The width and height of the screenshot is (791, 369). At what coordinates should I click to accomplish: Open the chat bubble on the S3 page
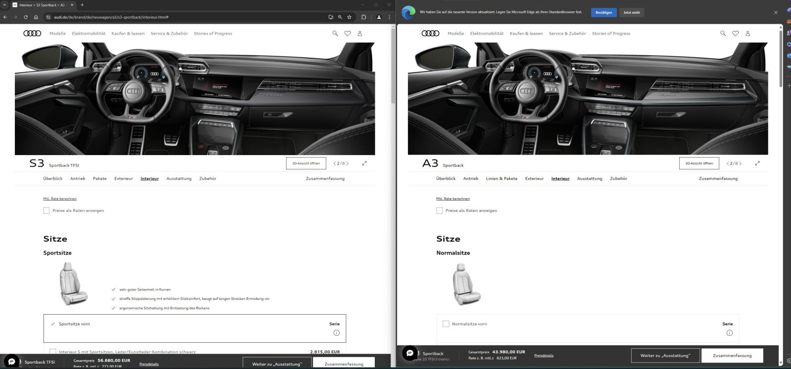pyautogui.click(x=11, y=361)
